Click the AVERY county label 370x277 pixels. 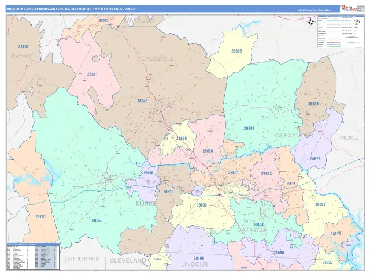click(21, 56)
